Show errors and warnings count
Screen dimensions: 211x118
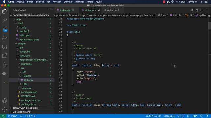(30, 116)
